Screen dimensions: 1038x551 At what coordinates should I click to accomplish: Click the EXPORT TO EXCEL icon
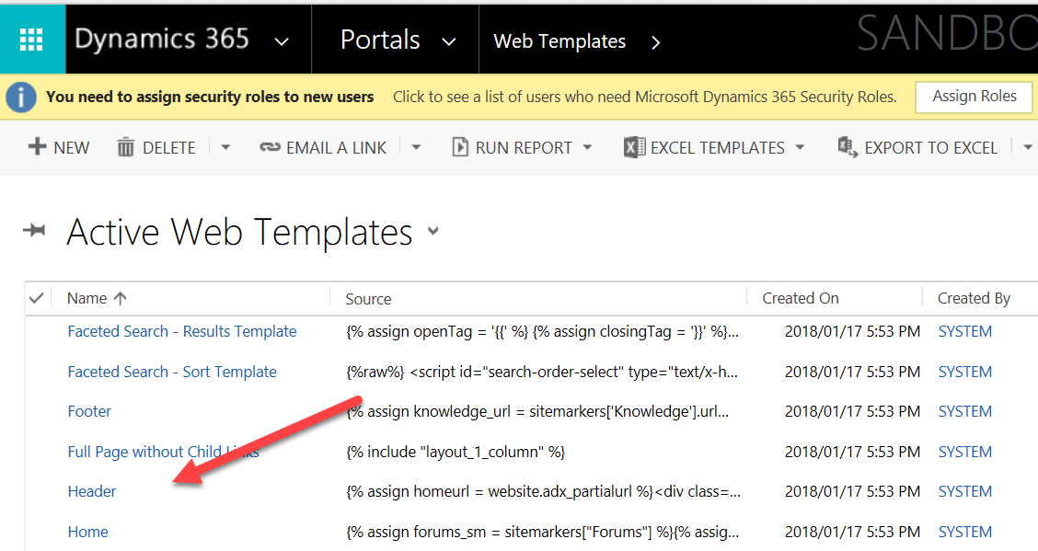[848, 147]
